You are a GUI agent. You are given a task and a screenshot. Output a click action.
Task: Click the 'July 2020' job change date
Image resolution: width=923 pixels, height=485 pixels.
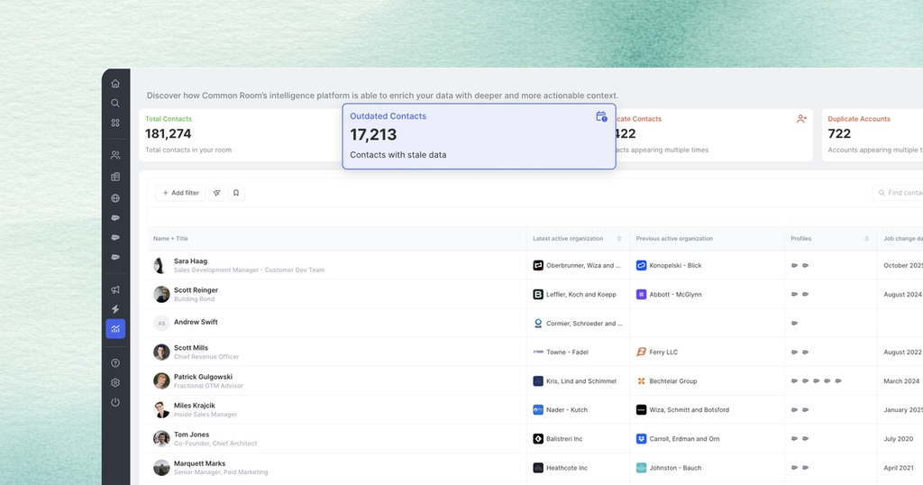tap(899, 439)
